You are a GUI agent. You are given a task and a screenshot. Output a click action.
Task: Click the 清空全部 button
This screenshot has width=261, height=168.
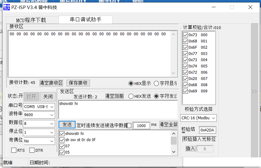[x=169, y=124]
